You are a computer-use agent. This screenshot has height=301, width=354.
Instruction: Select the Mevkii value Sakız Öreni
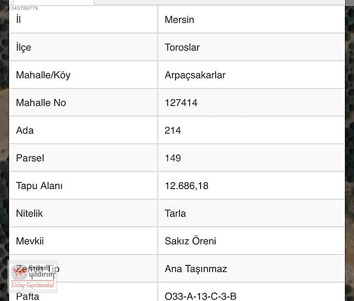[191, 241]
